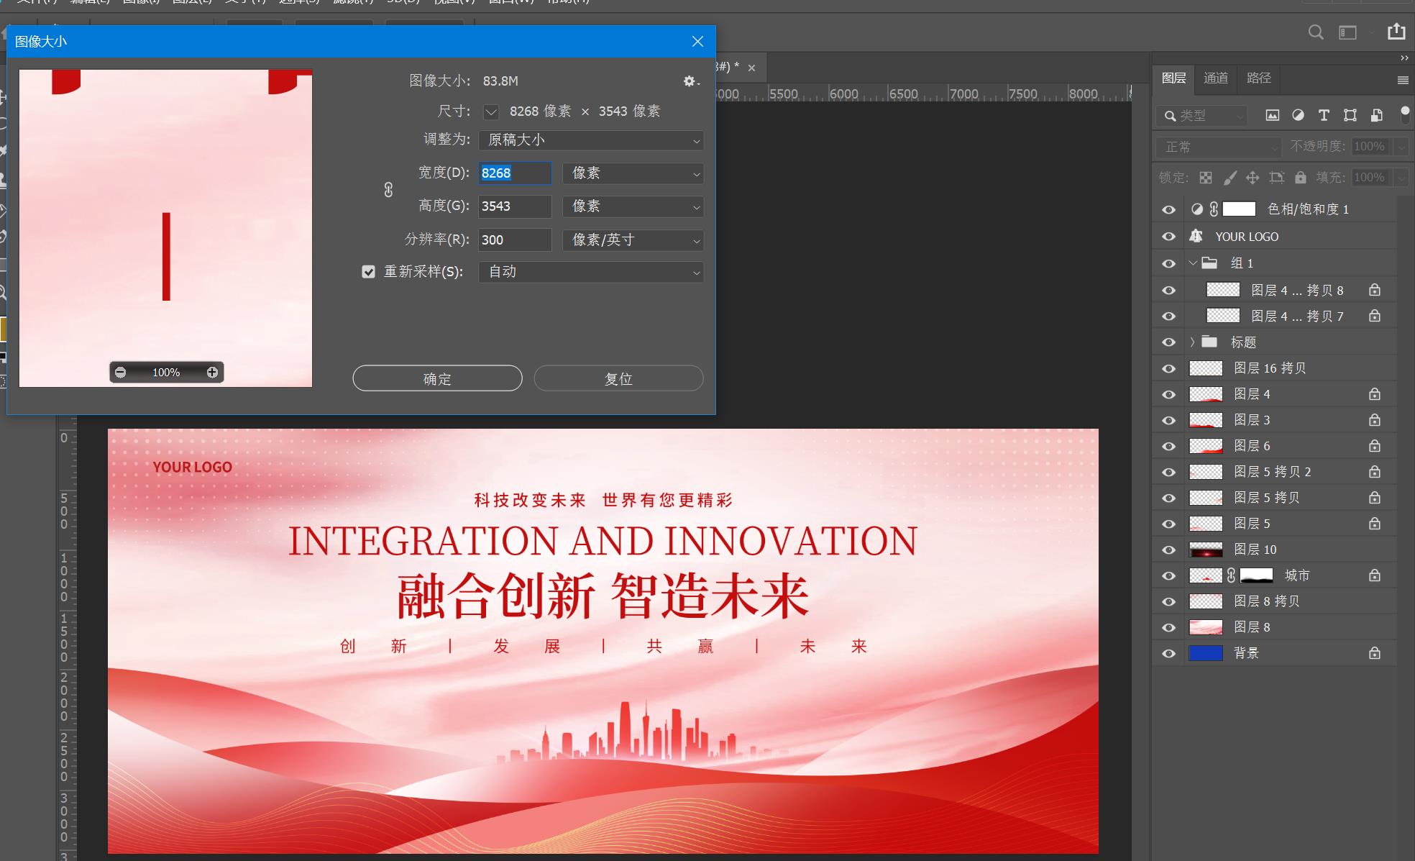Viewport: 1415px width, 861px height.
Task: Open the blend mode 正常 dropdown
Action: (x=1219, y=147)
